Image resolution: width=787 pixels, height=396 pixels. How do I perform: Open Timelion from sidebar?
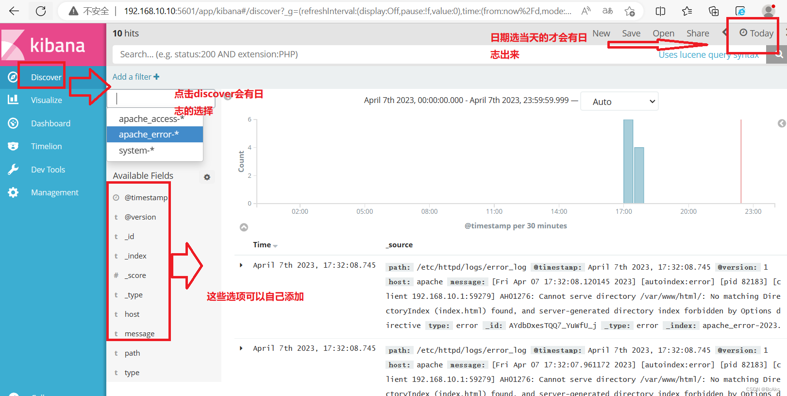coord(47,146)
